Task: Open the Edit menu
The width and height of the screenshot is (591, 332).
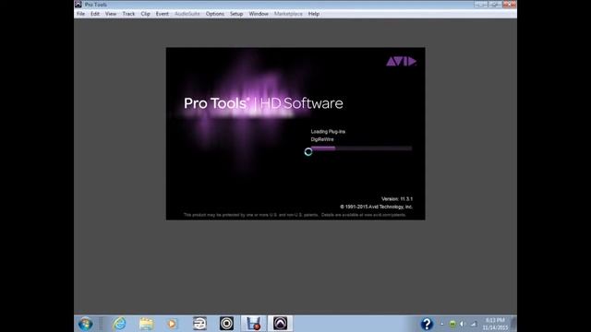Action: [x=95, y=14]
